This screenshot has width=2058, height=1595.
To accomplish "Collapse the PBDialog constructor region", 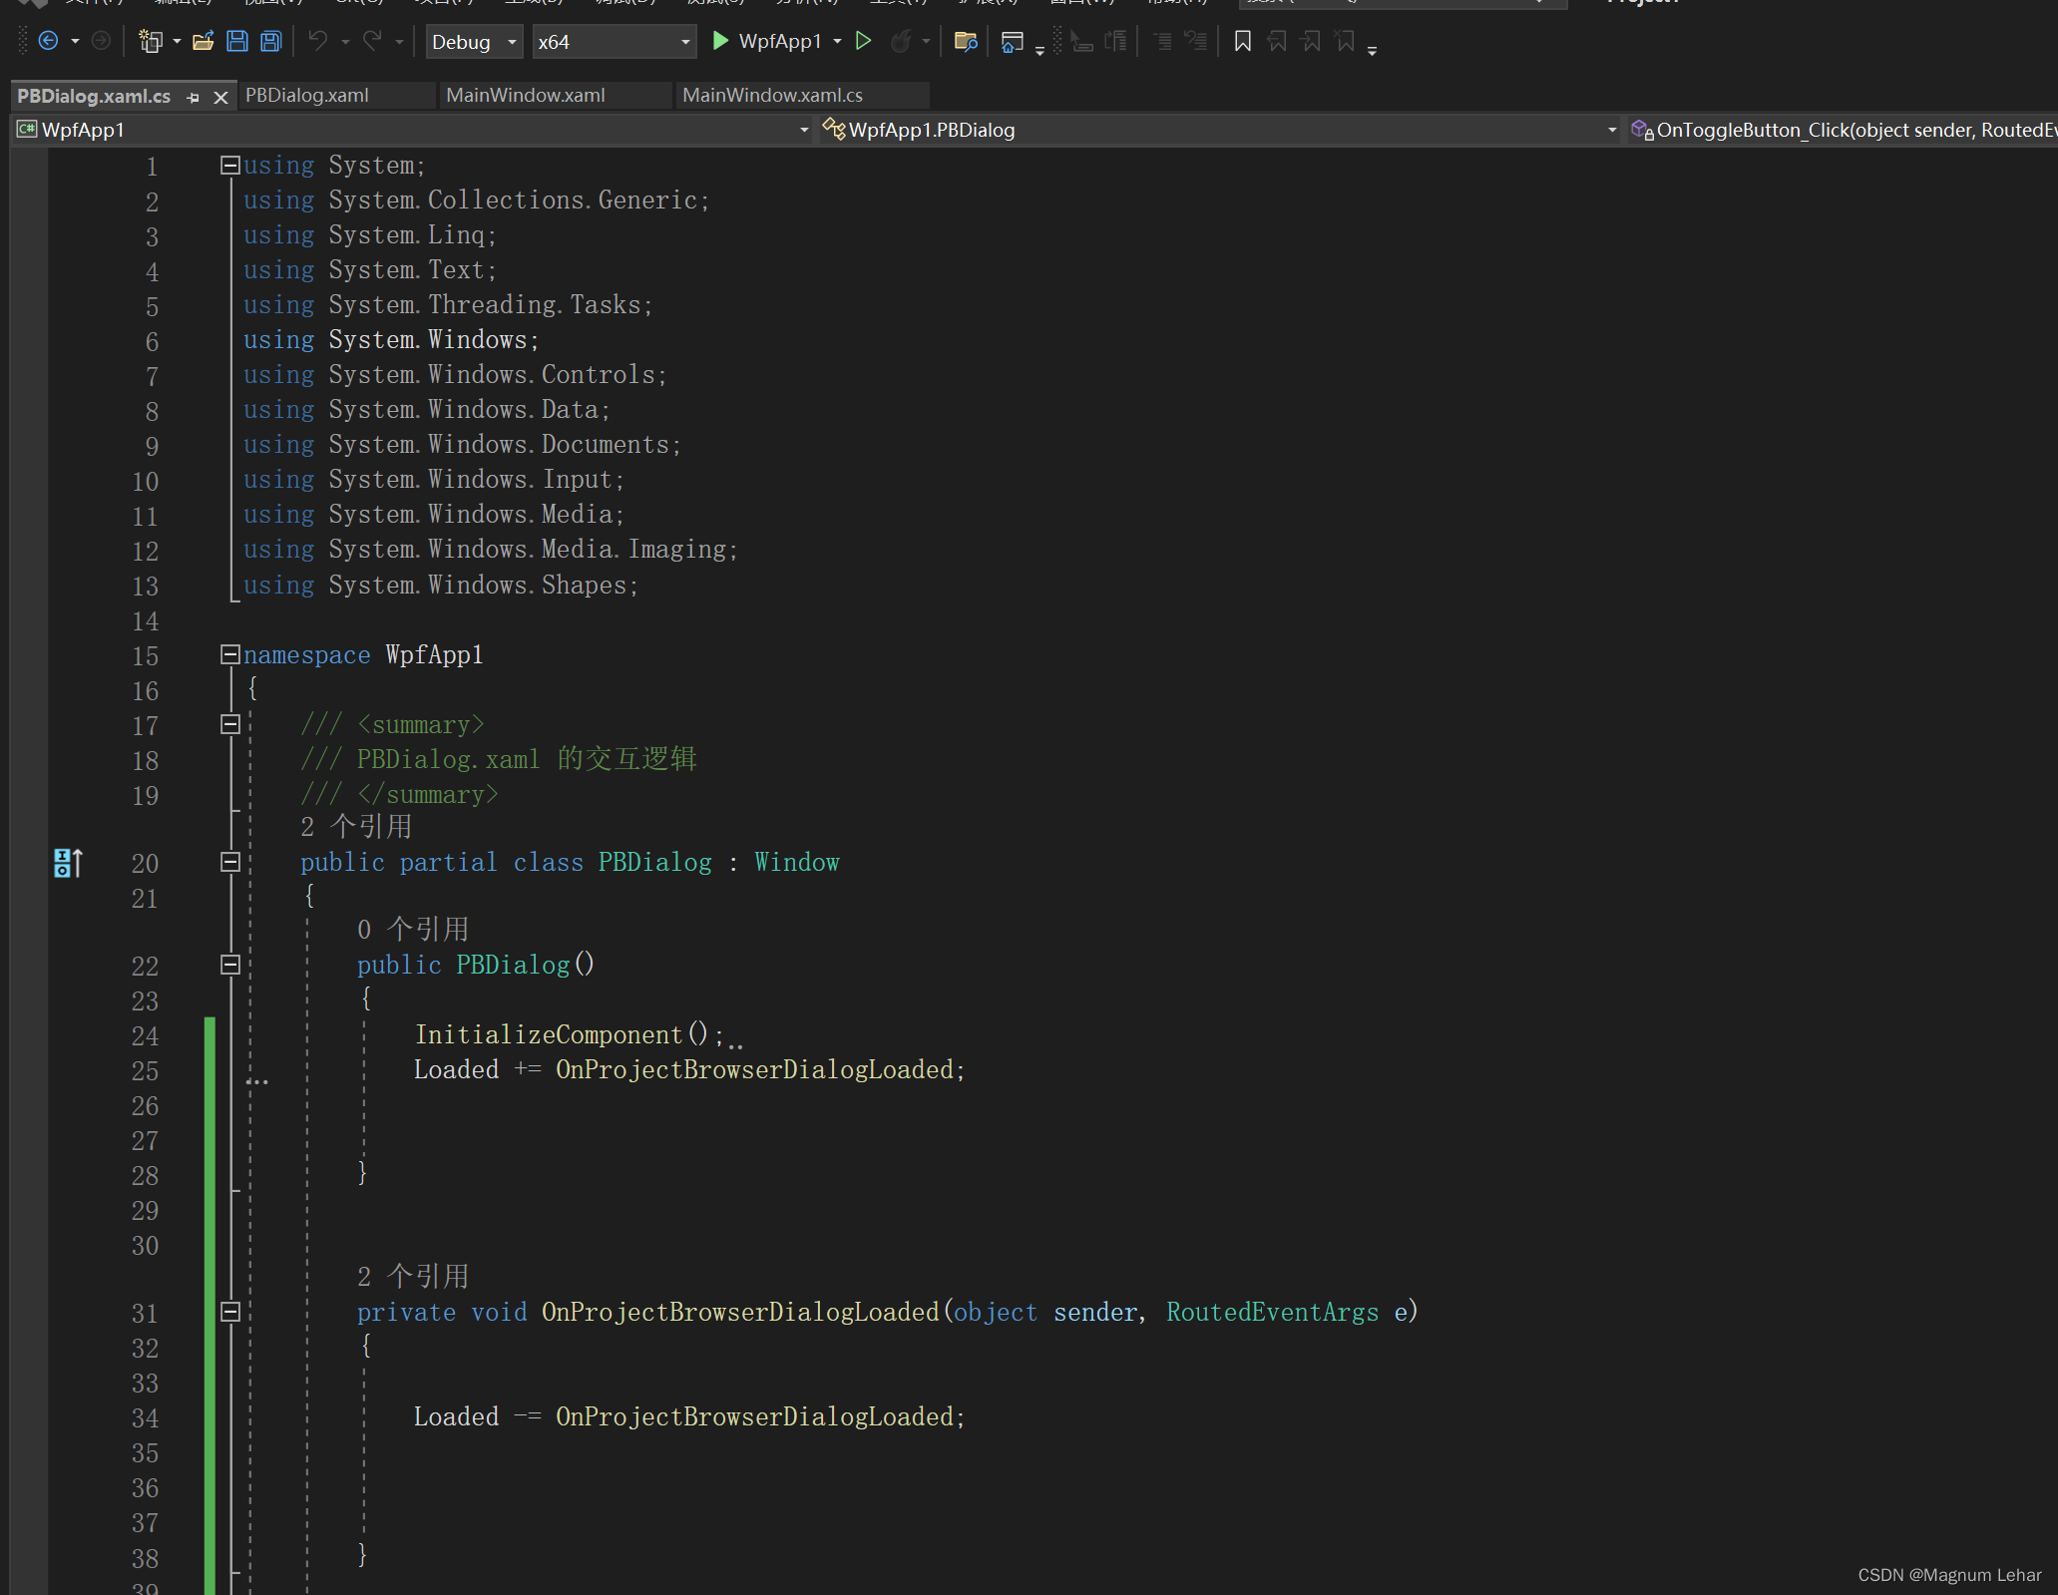I will (x=228, y=965).
